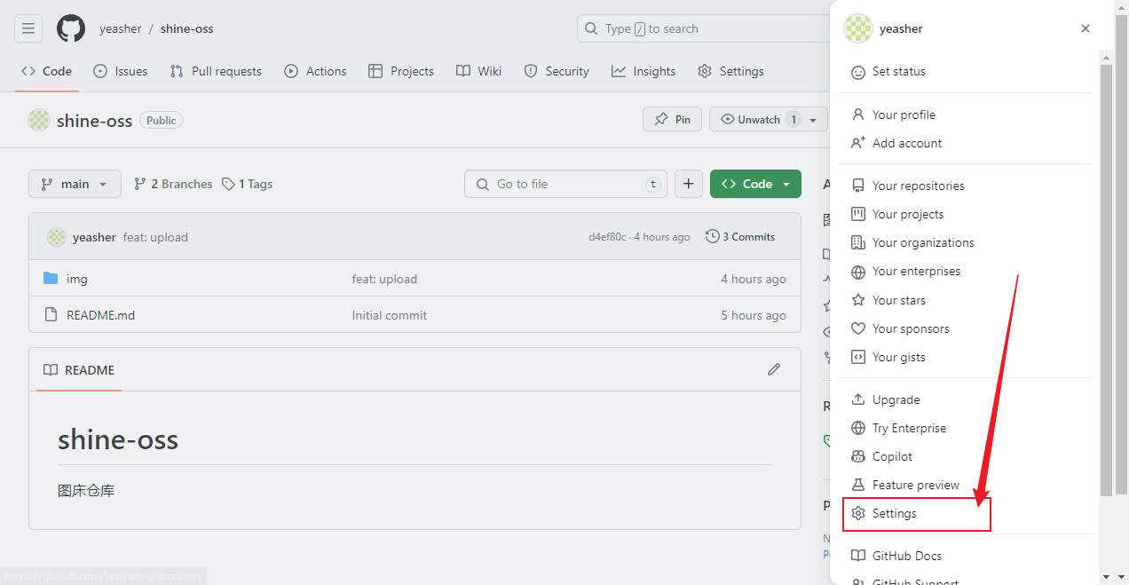Viewport: 1129px width, 585px height.
Task: Go to the Actions tab
Action: pyautogui.click(x=315, y=71)
